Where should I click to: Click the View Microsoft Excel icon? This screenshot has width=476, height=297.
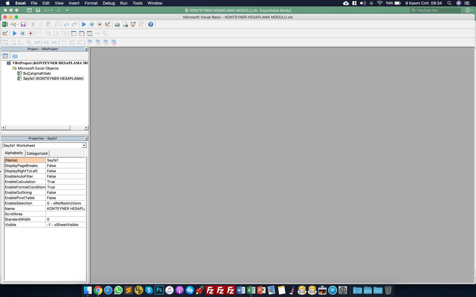[5, 24]
